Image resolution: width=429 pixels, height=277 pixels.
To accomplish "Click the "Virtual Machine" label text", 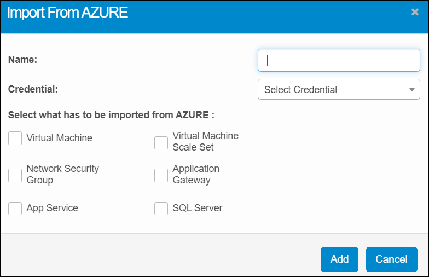I will 59,138.
